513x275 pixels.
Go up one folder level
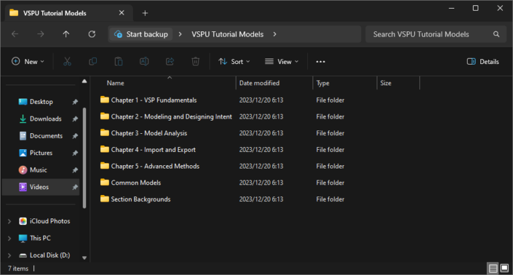coord(65,34)
